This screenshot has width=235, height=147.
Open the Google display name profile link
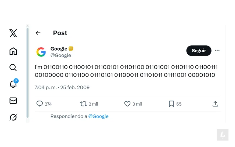point(59,49)
